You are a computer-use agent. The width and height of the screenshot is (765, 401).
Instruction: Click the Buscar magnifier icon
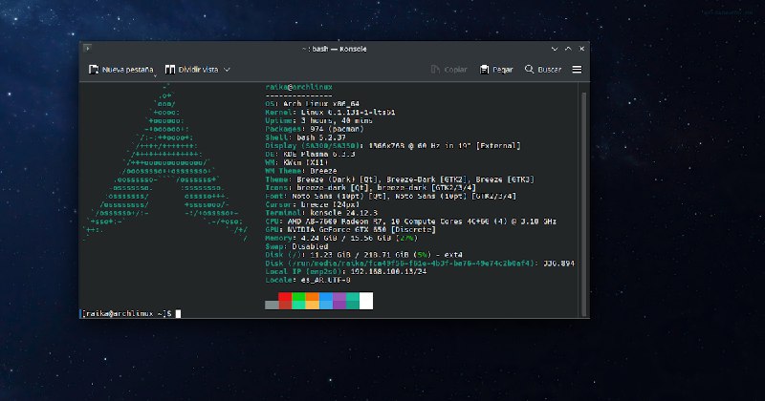(530, 69)
